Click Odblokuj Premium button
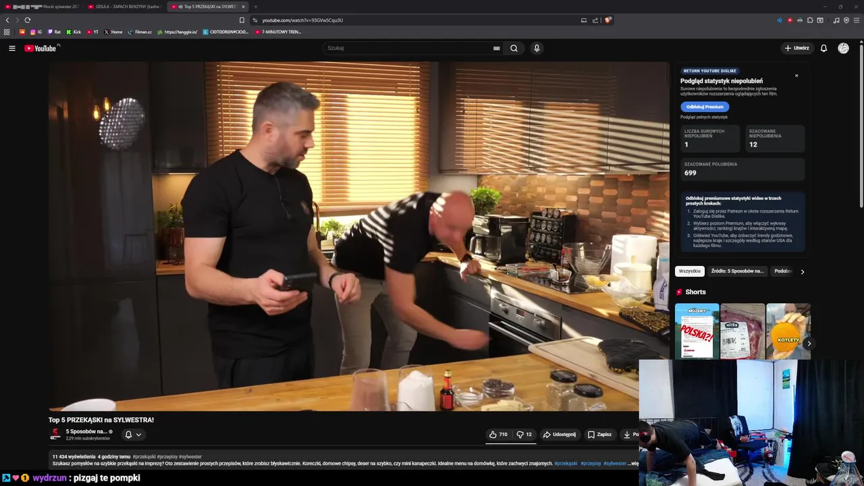 705,107
